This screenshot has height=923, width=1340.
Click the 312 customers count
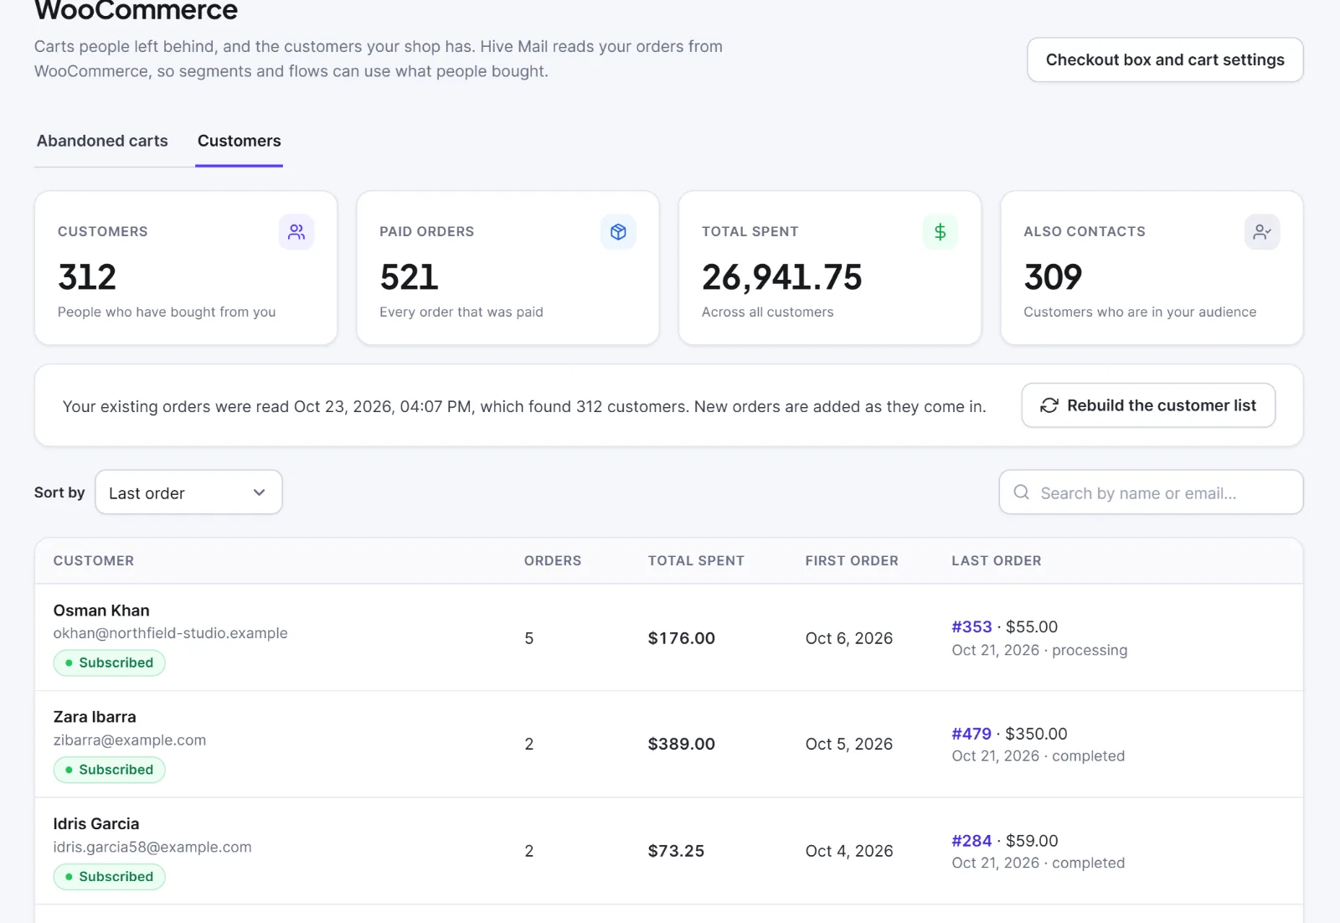[87, 277]
